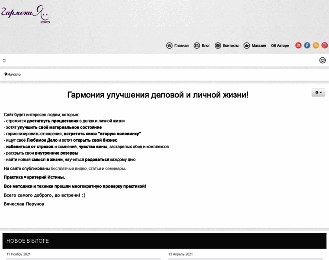
Task: Click the location pin breadcrumb icon
Action: (6, 74)
